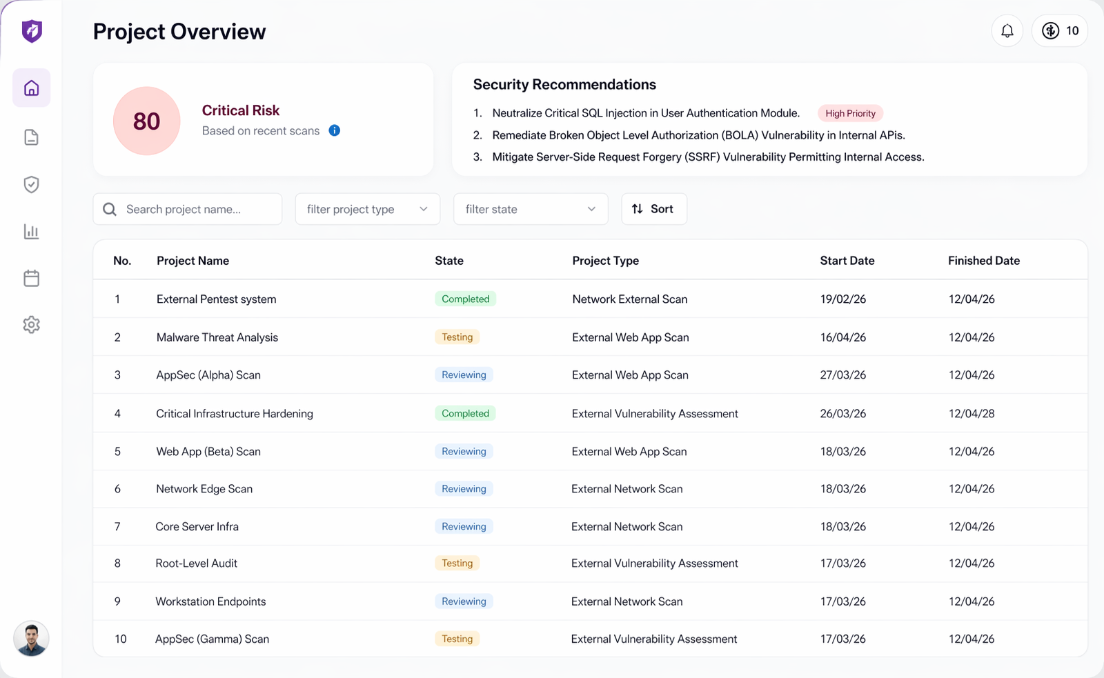
Task: Open the user profile avatar
Action: coord(32,638)
